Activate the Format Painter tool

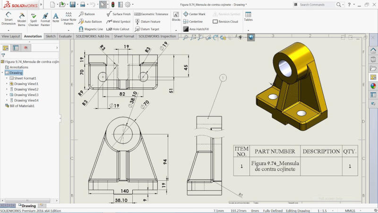[x=45, y=19]
